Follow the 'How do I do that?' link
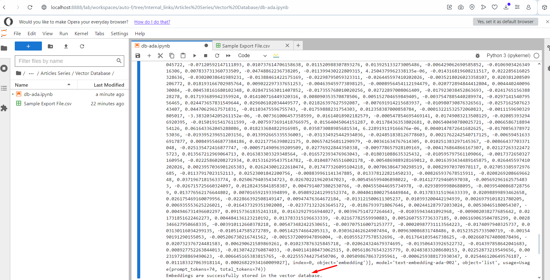 pyautogui.click(x=152, y=22)
